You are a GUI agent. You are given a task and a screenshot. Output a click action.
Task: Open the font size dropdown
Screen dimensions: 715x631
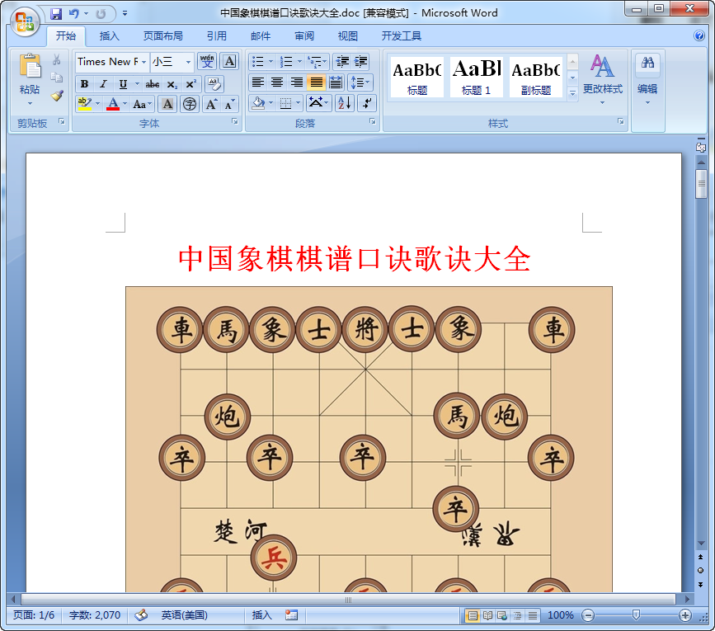[x=188, y=62]
